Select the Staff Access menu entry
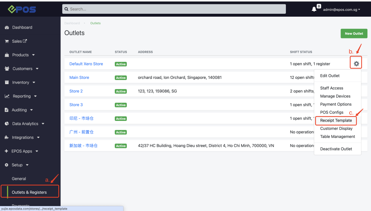Viewport: 371px width, 211px height. pos(332,88)
